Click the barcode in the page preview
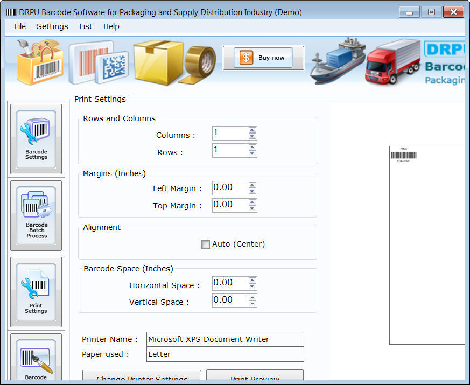Screen dimensions: 470x385 coord(403,155)
